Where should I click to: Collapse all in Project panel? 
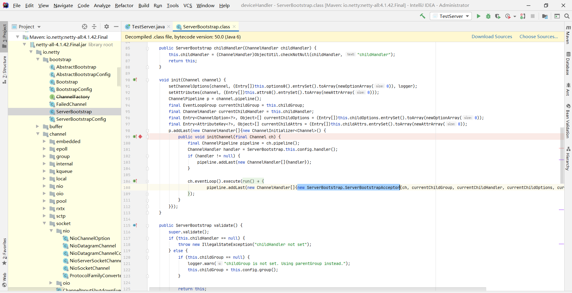tap(94, 27)
